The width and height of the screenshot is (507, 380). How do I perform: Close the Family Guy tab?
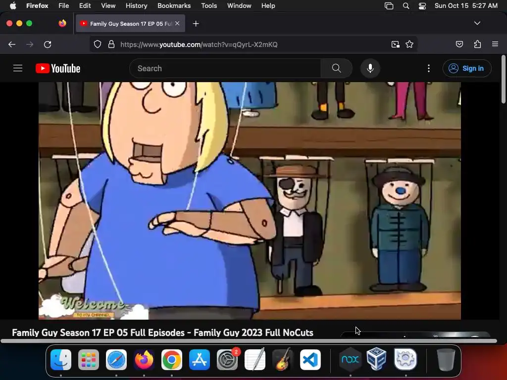177,23
